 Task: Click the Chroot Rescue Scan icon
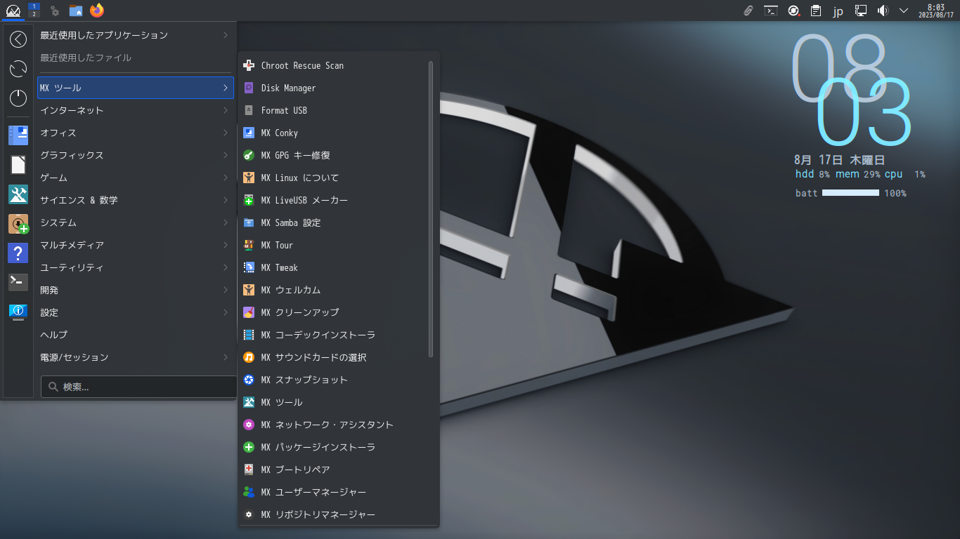pyautogui.click(x=248, y=65)
